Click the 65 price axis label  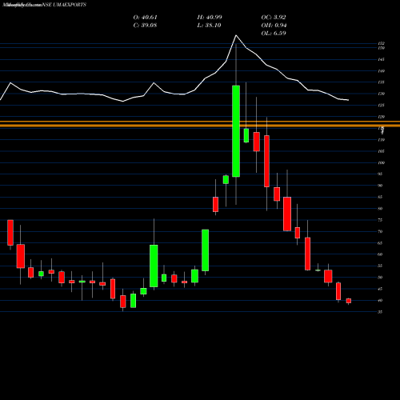tap(380, 243)
